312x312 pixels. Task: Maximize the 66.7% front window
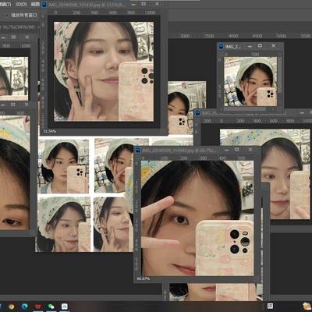236,150
